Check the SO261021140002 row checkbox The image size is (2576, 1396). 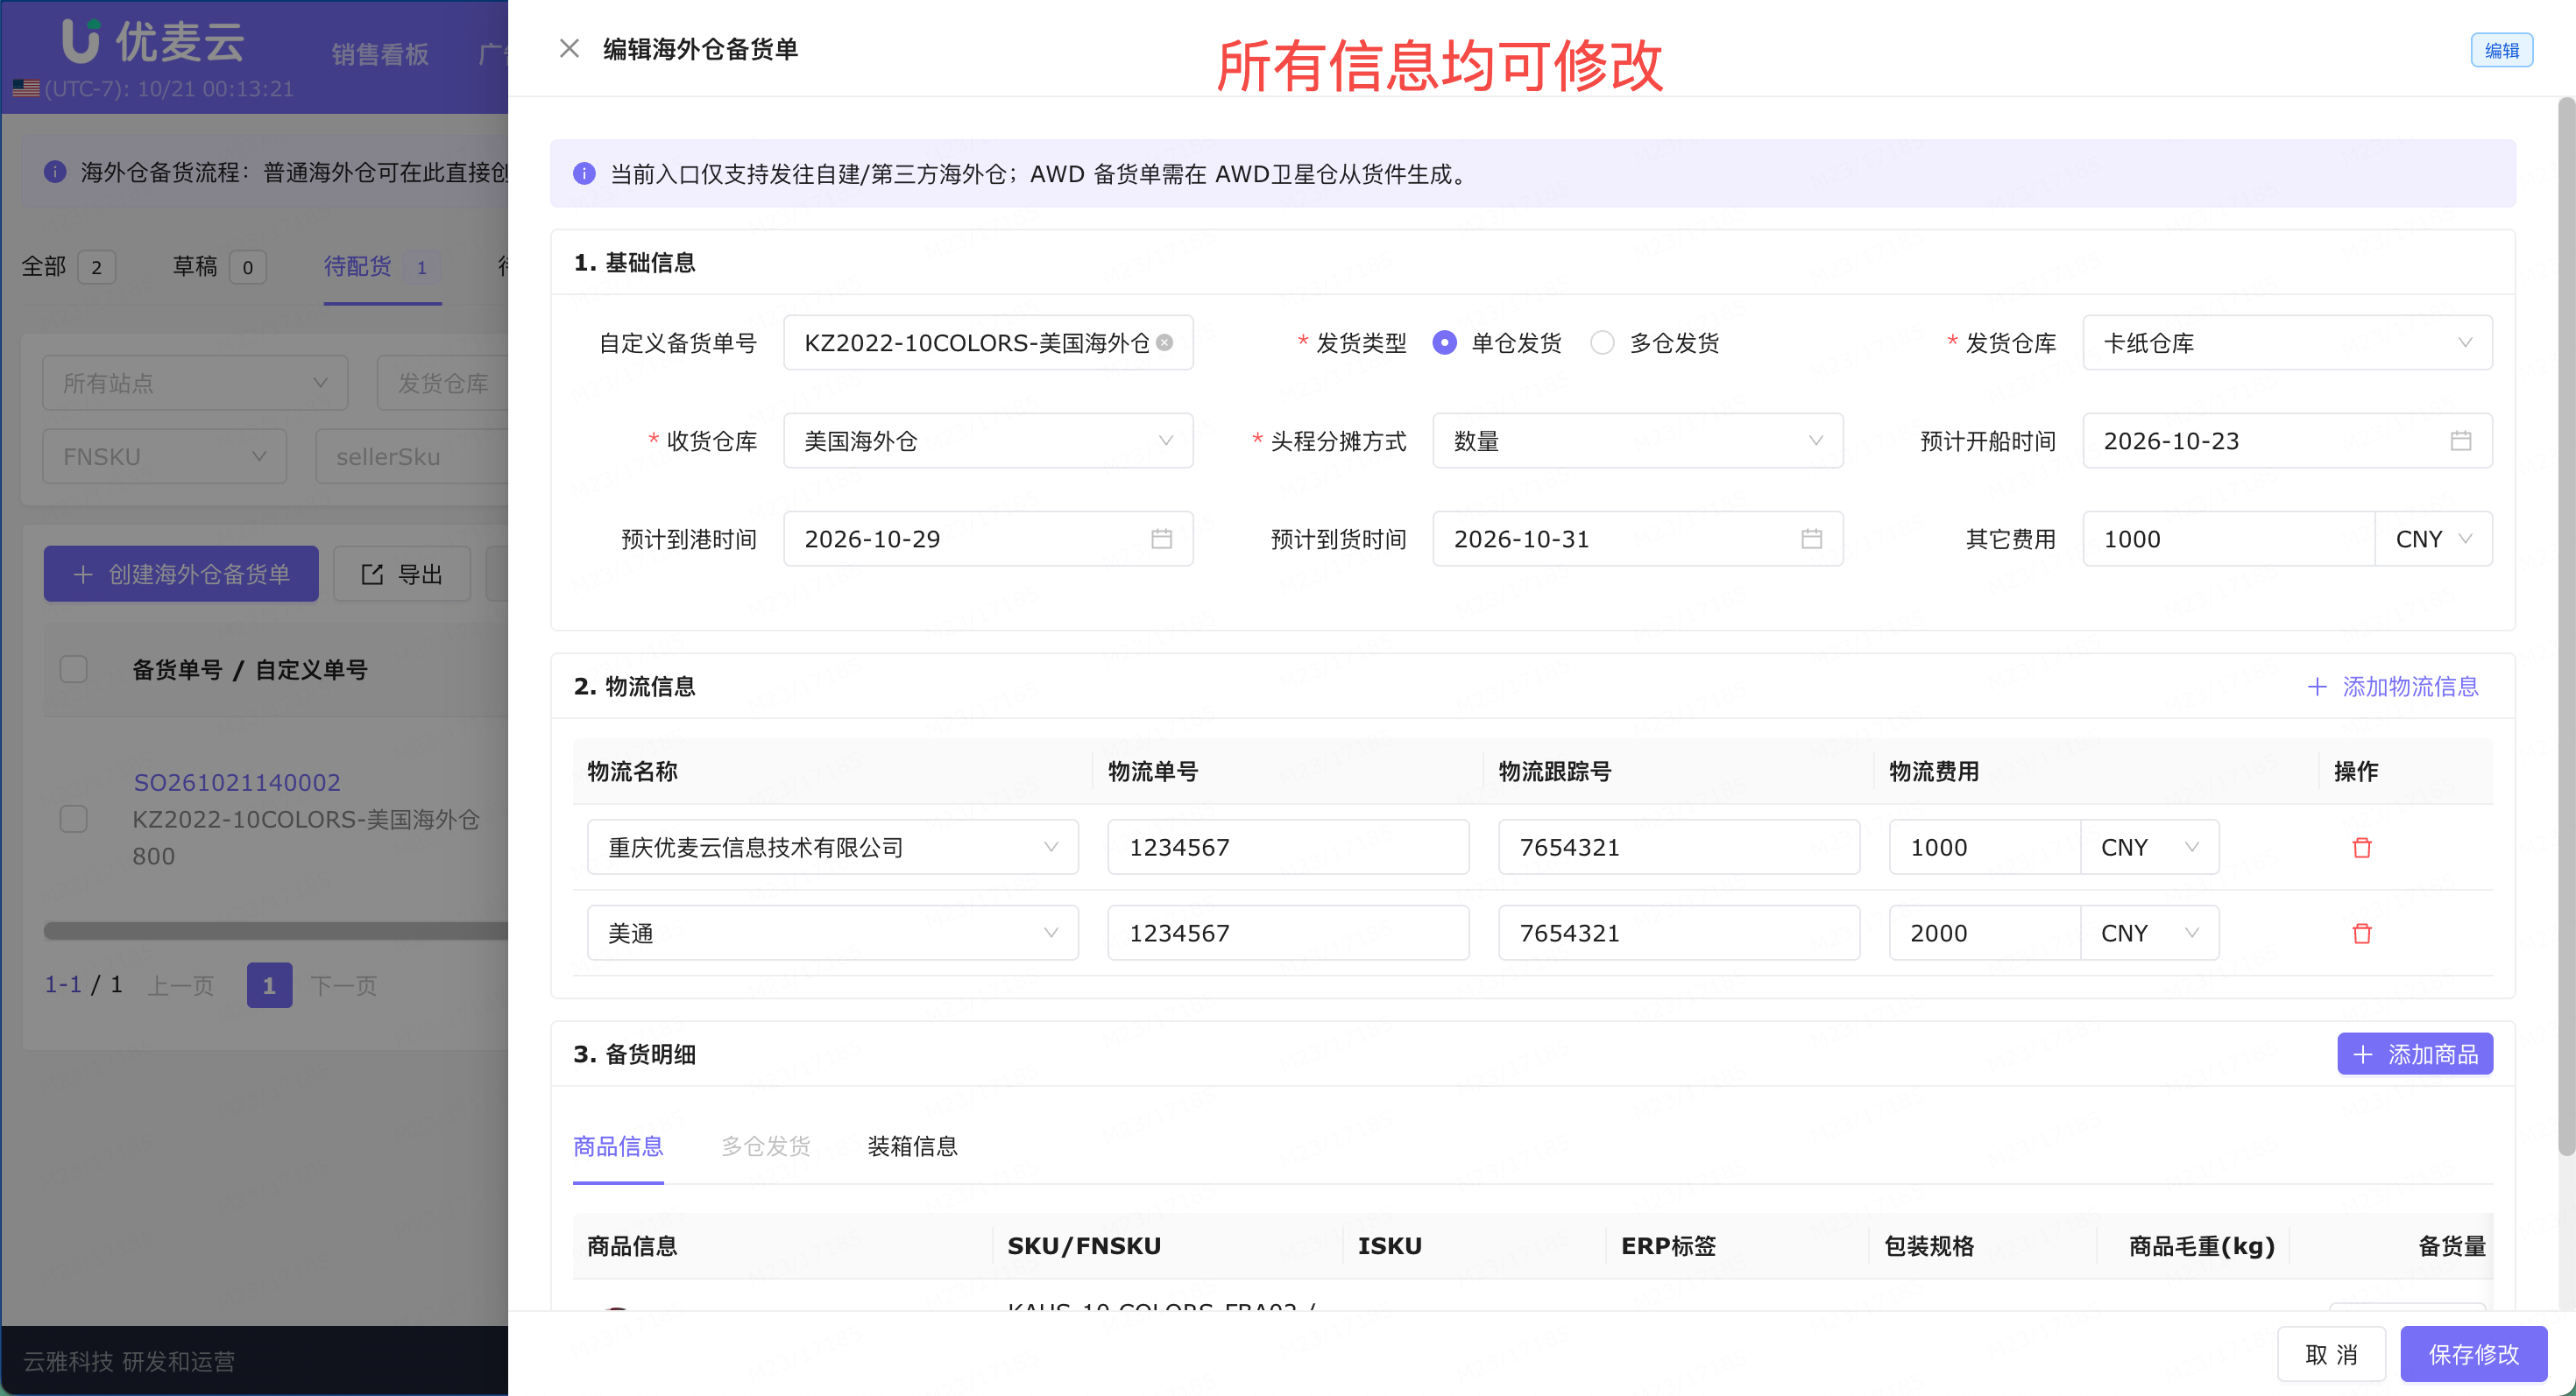point(73,820)
